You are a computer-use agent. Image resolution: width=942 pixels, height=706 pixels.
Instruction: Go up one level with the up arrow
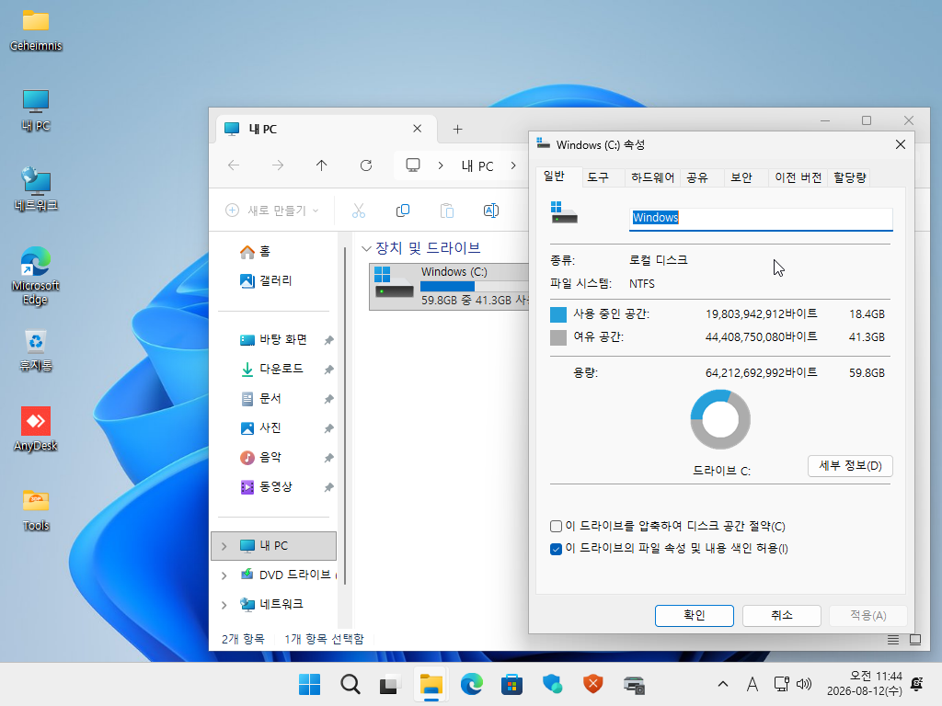coord(321,165)
